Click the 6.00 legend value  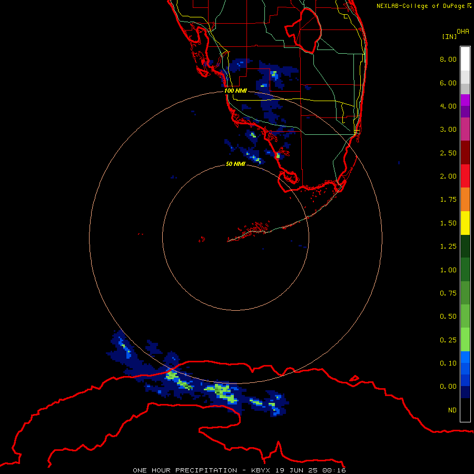point(448,83)
